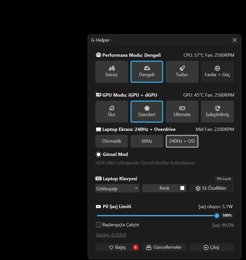Set screen refresh to 60Hz
Screen dimensions: 246x260
tap(147, 141)
